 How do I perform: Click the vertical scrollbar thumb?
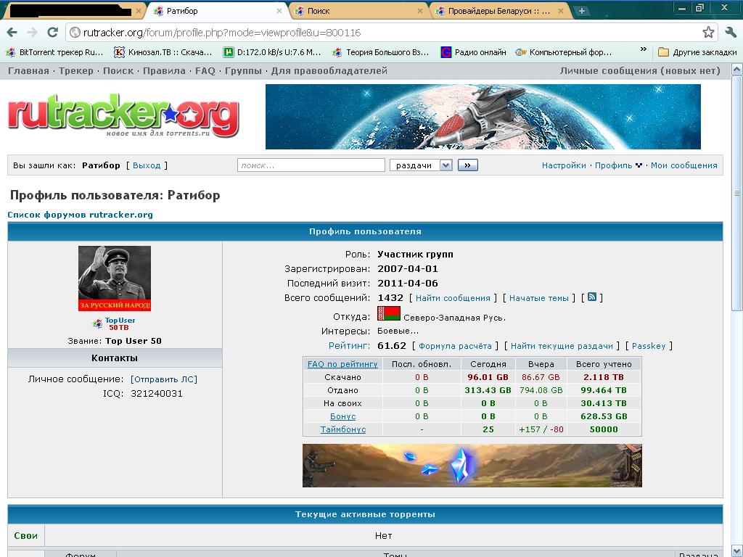coord(737,193)
